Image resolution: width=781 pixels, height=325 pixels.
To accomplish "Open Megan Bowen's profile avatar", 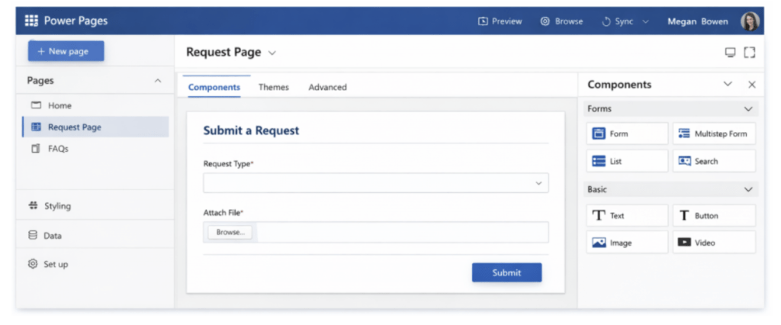I will coord(750,21).
